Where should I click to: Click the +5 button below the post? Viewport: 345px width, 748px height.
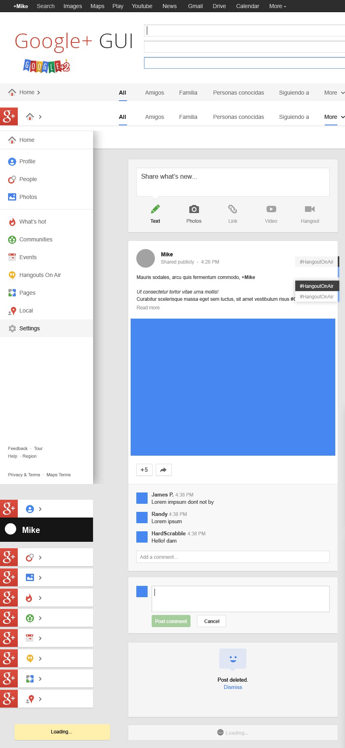pos(144,470)
